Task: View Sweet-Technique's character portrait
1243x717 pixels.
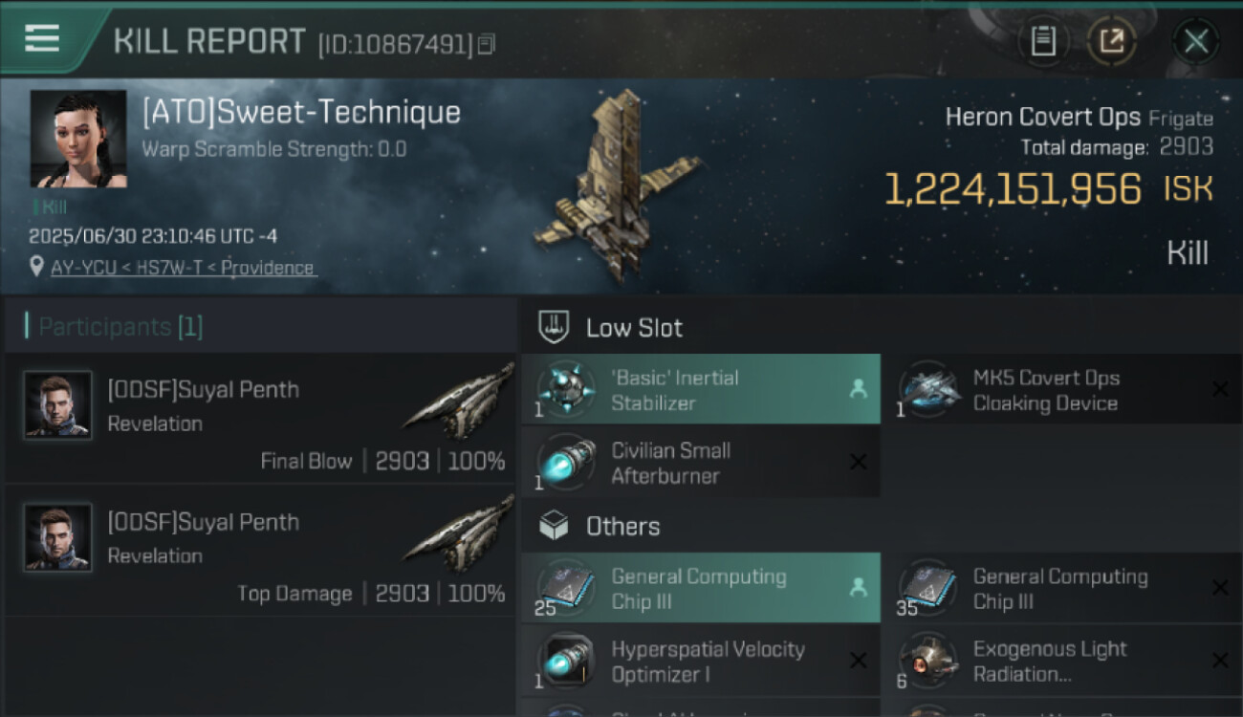Action: [x=78, y=139]
